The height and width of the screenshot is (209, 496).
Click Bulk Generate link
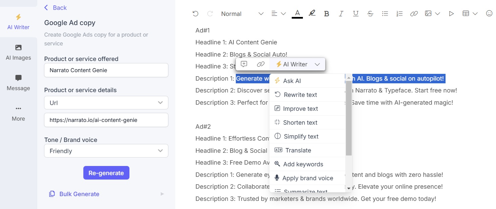click(x=74, y=194)
